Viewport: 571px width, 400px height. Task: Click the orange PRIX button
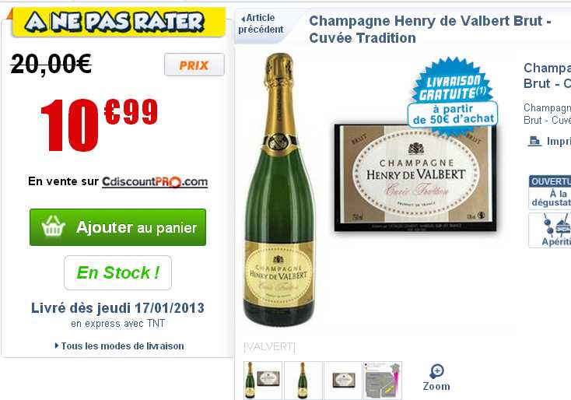194,65
